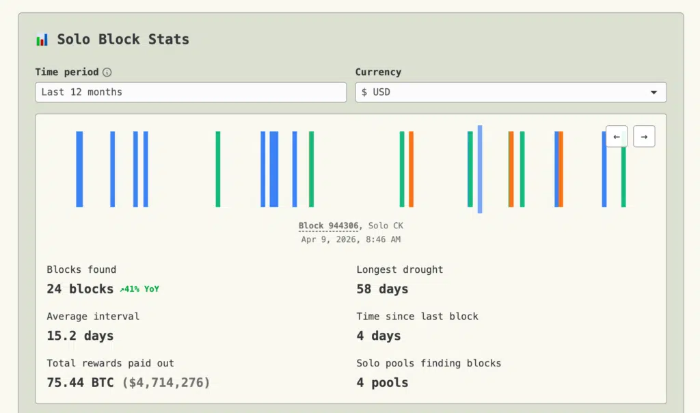Click the next block right arrow button
Viewport: 700px width, 413px height.
point(644,137)
